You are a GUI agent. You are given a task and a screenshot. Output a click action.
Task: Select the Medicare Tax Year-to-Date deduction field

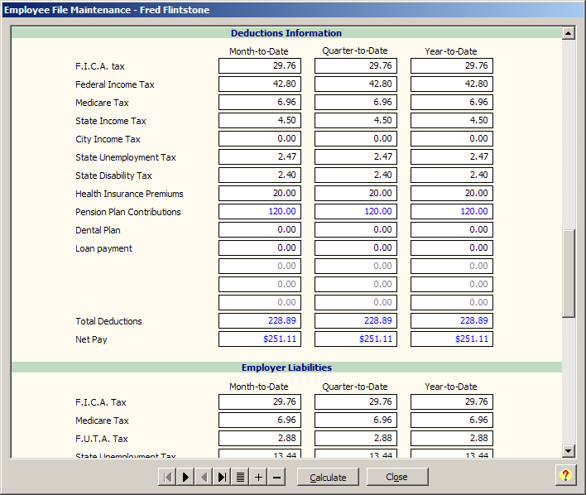(452, 103)
